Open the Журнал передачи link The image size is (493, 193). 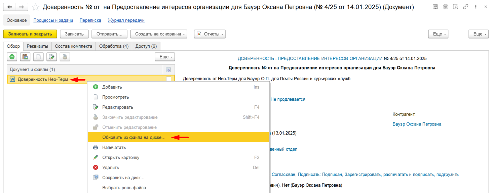pyautogui.click(x=126, y=20)
